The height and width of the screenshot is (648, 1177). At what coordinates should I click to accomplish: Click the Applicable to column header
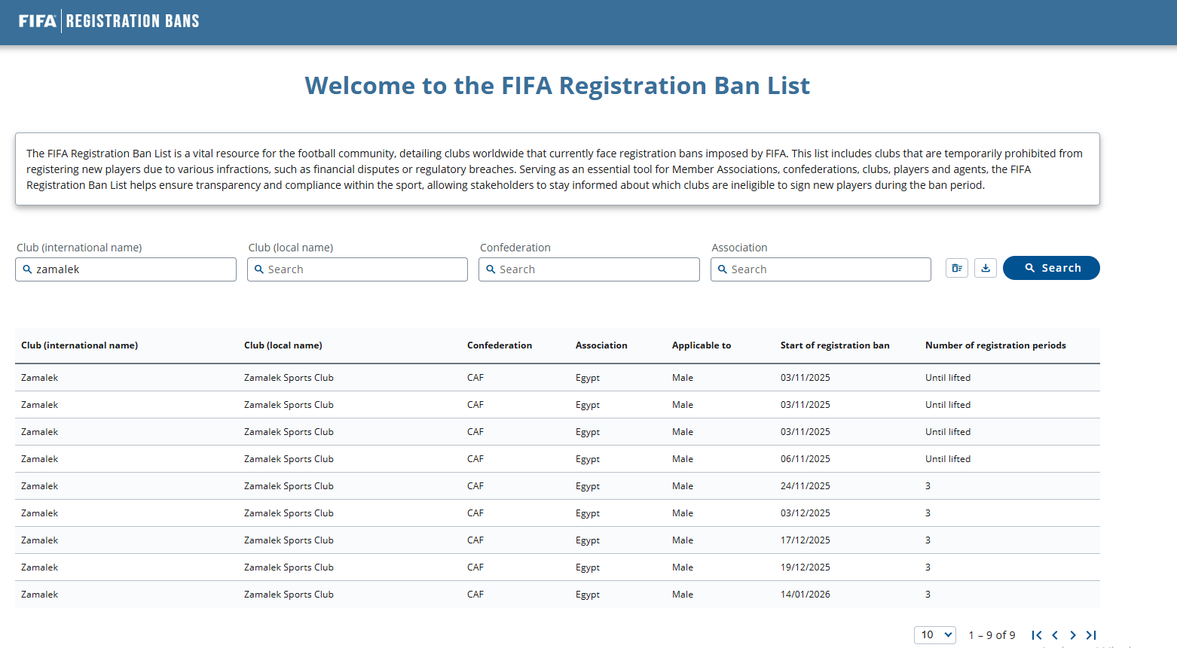coord(701,345)
